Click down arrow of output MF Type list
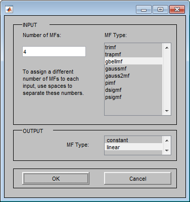 coord(167,150)
